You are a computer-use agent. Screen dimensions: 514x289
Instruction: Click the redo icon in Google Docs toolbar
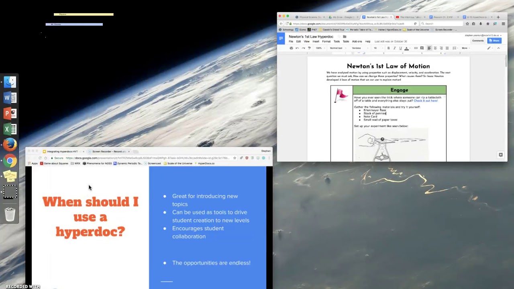tap(303, 48)
